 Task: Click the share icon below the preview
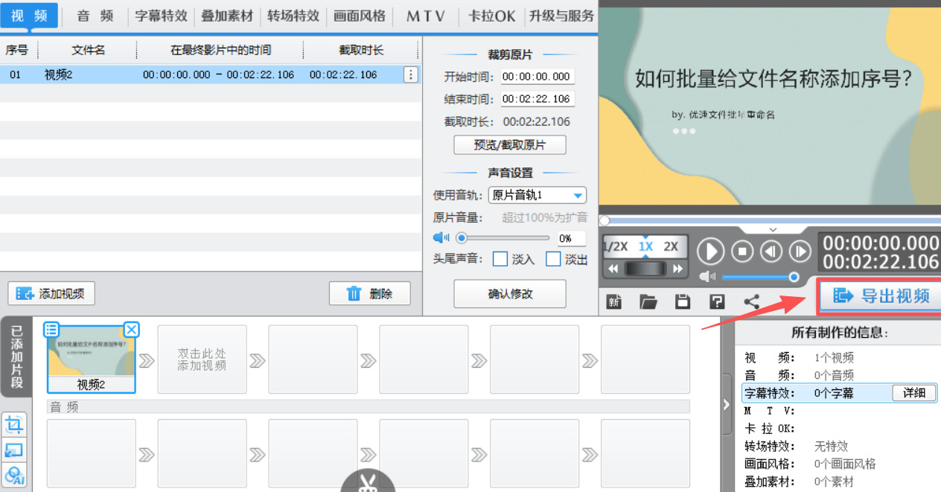(x=751, y=301)
